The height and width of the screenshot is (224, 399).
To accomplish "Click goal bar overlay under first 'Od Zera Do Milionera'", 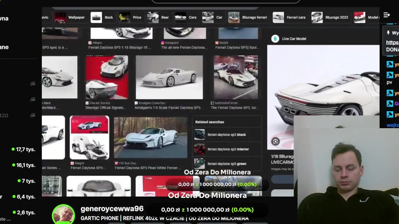I will coord(217,184).
